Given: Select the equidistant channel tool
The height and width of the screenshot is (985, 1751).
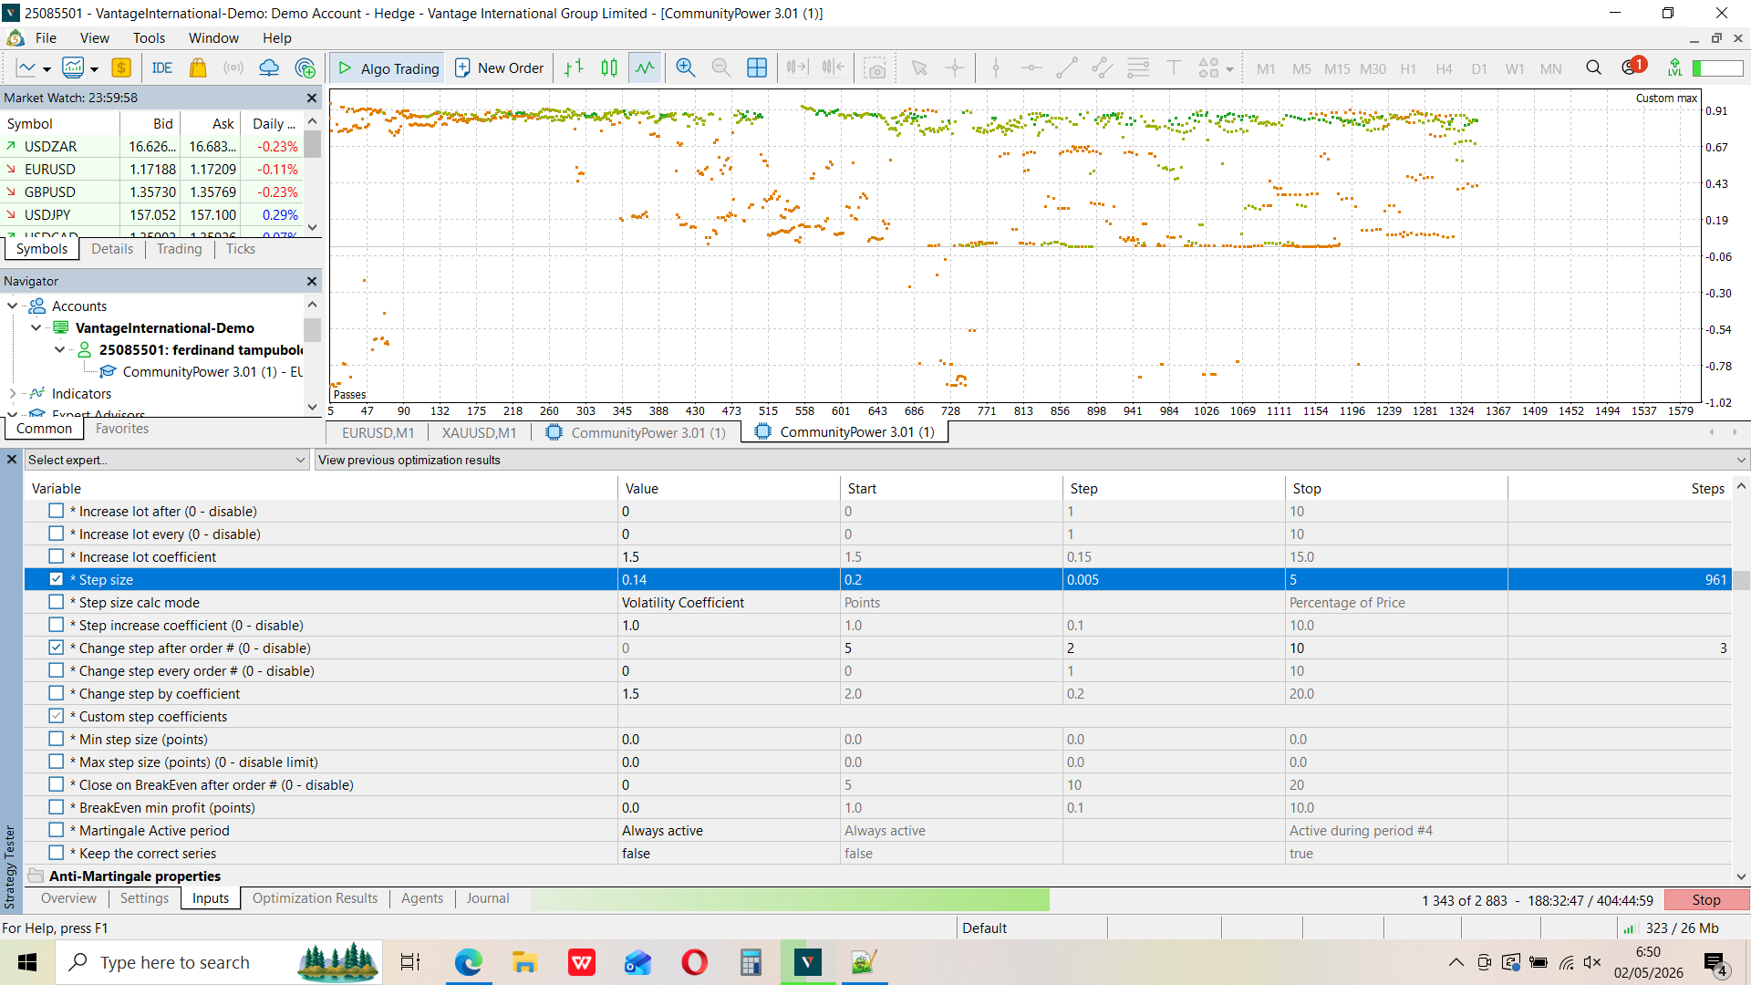Looking at the screenshot, I should pyautogui.click(x=1103, y=68).
